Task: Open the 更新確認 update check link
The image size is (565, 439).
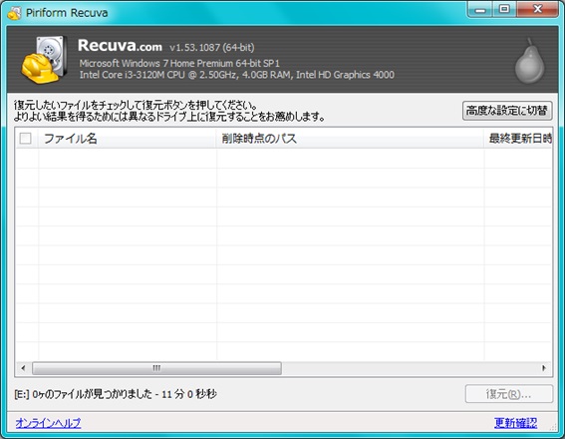Action: click(x=515, y=423)
